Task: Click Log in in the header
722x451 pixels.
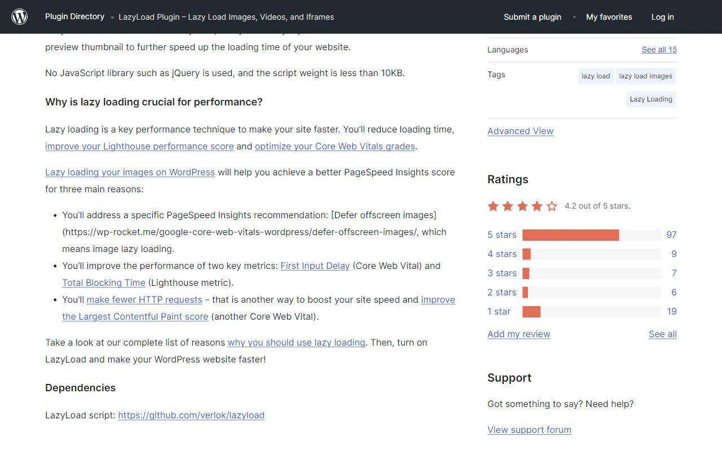Action: [662, 17]
